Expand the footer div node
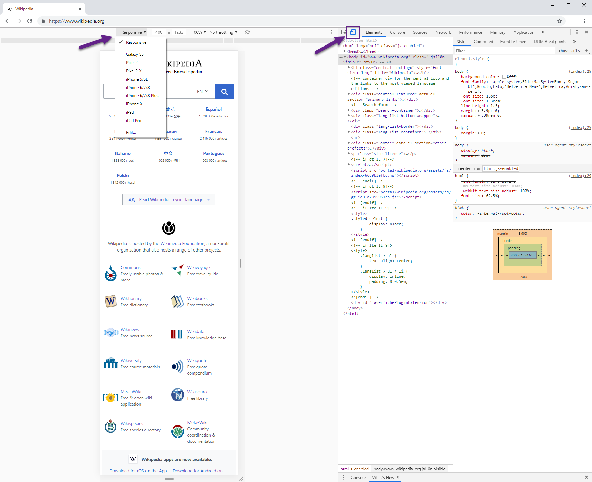Screen dimensions: 592x482 pos(349,143)
